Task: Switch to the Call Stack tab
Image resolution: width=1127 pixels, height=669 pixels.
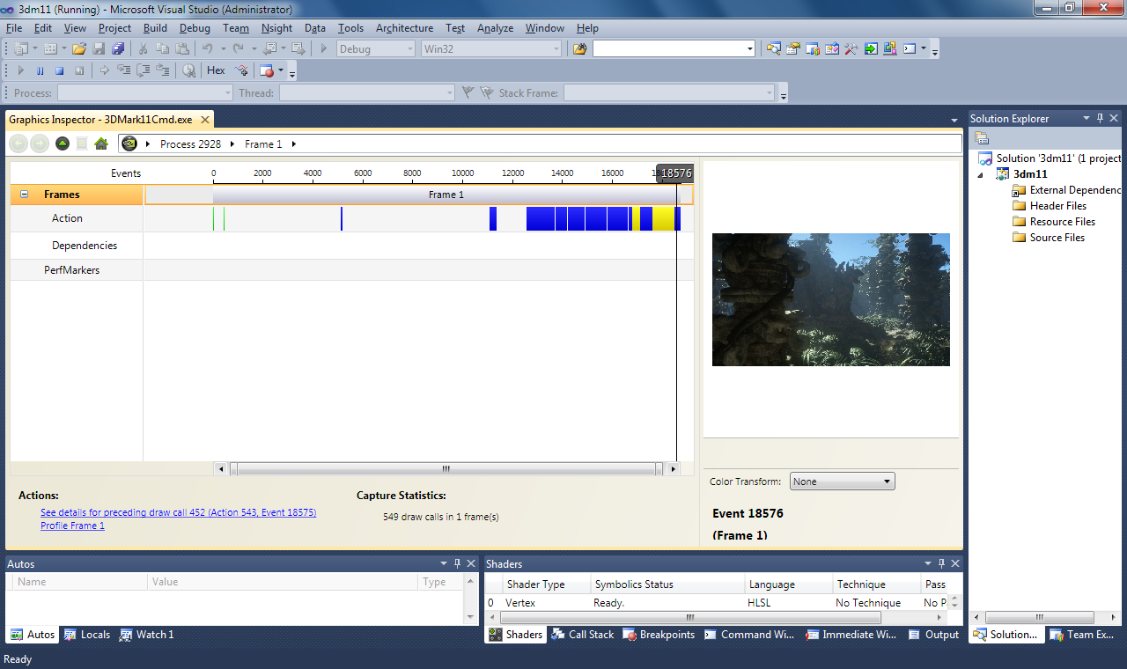Action: [x=583, y=635]
